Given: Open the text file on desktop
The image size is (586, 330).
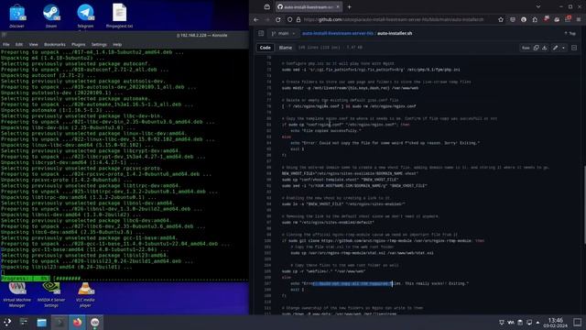Looking at the screenshot, I should (x=119, y=16).
